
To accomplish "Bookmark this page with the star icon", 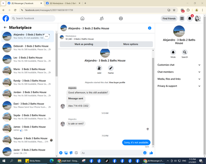I will (x=174, y=10).
